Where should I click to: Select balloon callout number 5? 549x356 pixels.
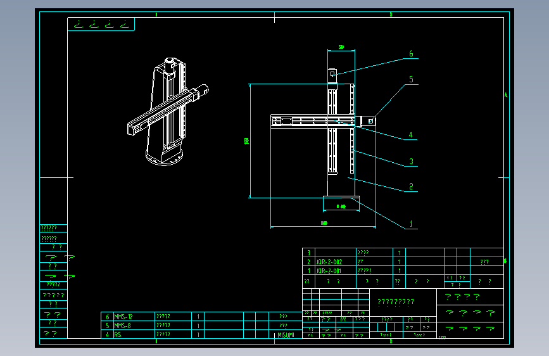point(412,80)
